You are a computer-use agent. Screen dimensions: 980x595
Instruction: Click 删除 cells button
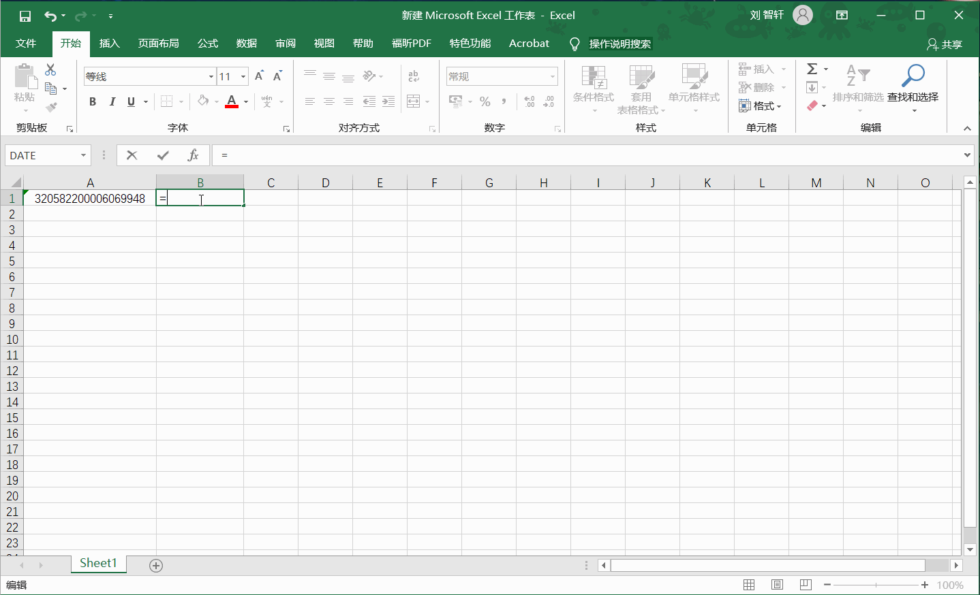[763, 87]
